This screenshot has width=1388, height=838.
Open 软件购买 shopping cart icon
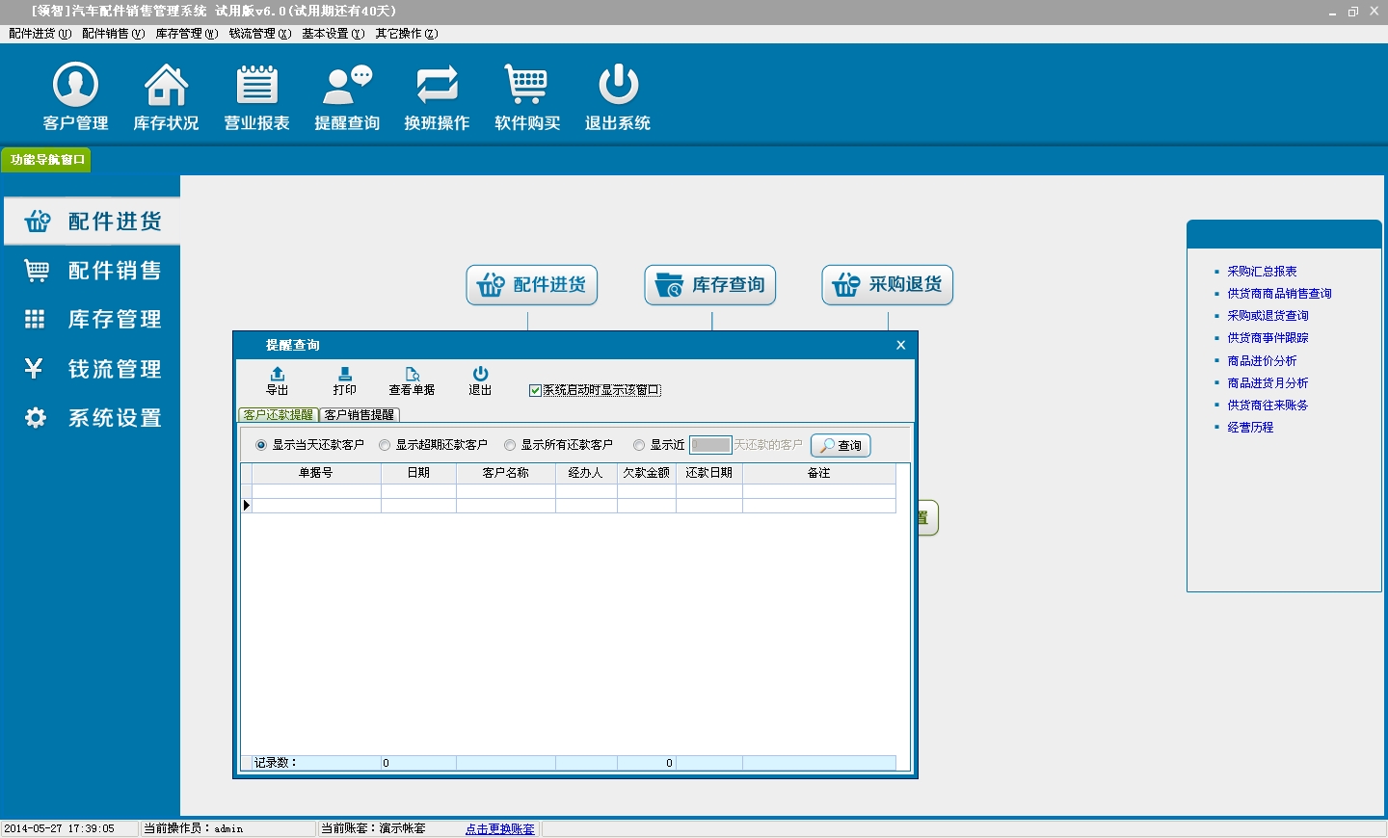point(527,96)
